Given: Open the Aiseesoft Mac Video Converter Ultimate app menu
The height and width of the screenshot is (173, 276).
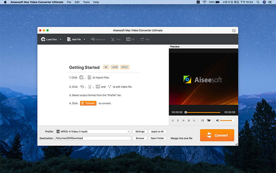Looking at the screenshot, I should tap(37, 2).
